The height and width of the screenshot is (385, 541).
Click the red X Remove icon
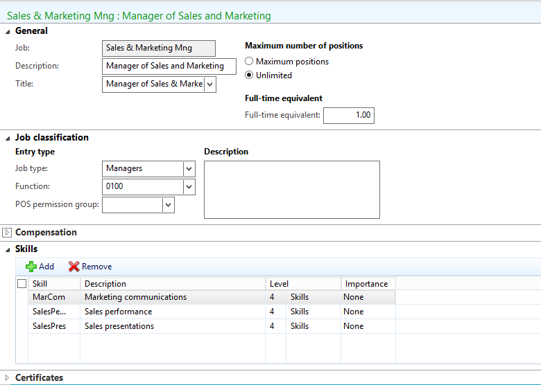tap(74, 267)
